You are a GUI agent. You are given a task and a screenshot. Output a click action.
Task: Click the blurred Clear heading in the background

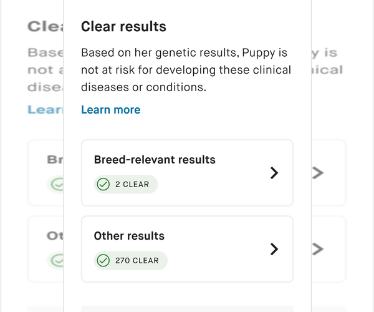pos(44,27)
